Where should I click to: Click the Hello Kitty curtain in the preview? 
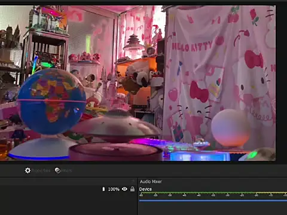pyautogui.click(x=219, y=76)
